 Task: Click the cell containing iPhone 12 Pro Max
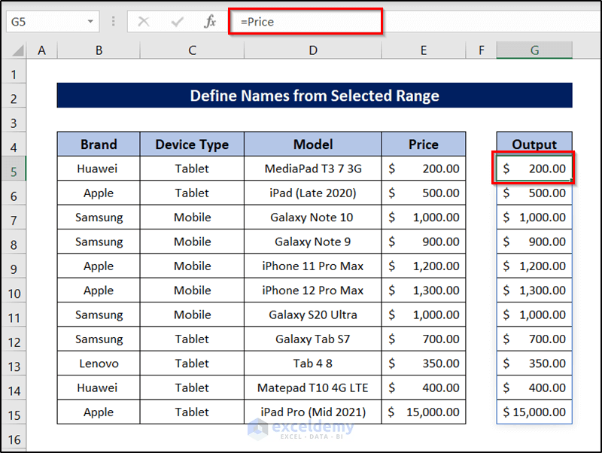pos(312,290)
